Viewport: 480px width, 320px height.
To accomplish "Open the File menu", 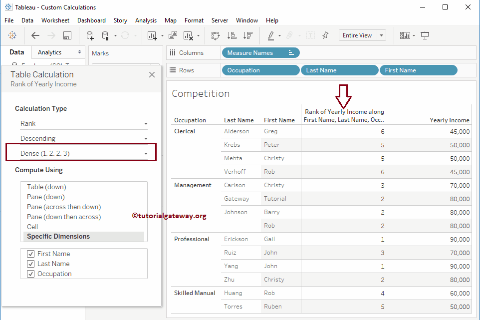I will pos(9,20).
